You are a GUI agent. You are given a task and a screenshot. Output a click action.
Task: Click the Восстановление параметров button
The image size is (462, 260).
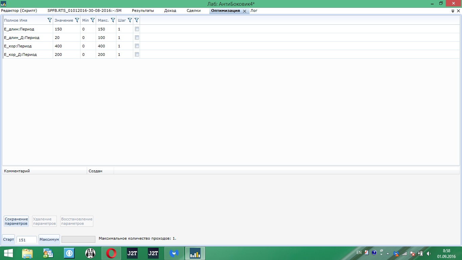pyautogui.click(x=77, y=221)
